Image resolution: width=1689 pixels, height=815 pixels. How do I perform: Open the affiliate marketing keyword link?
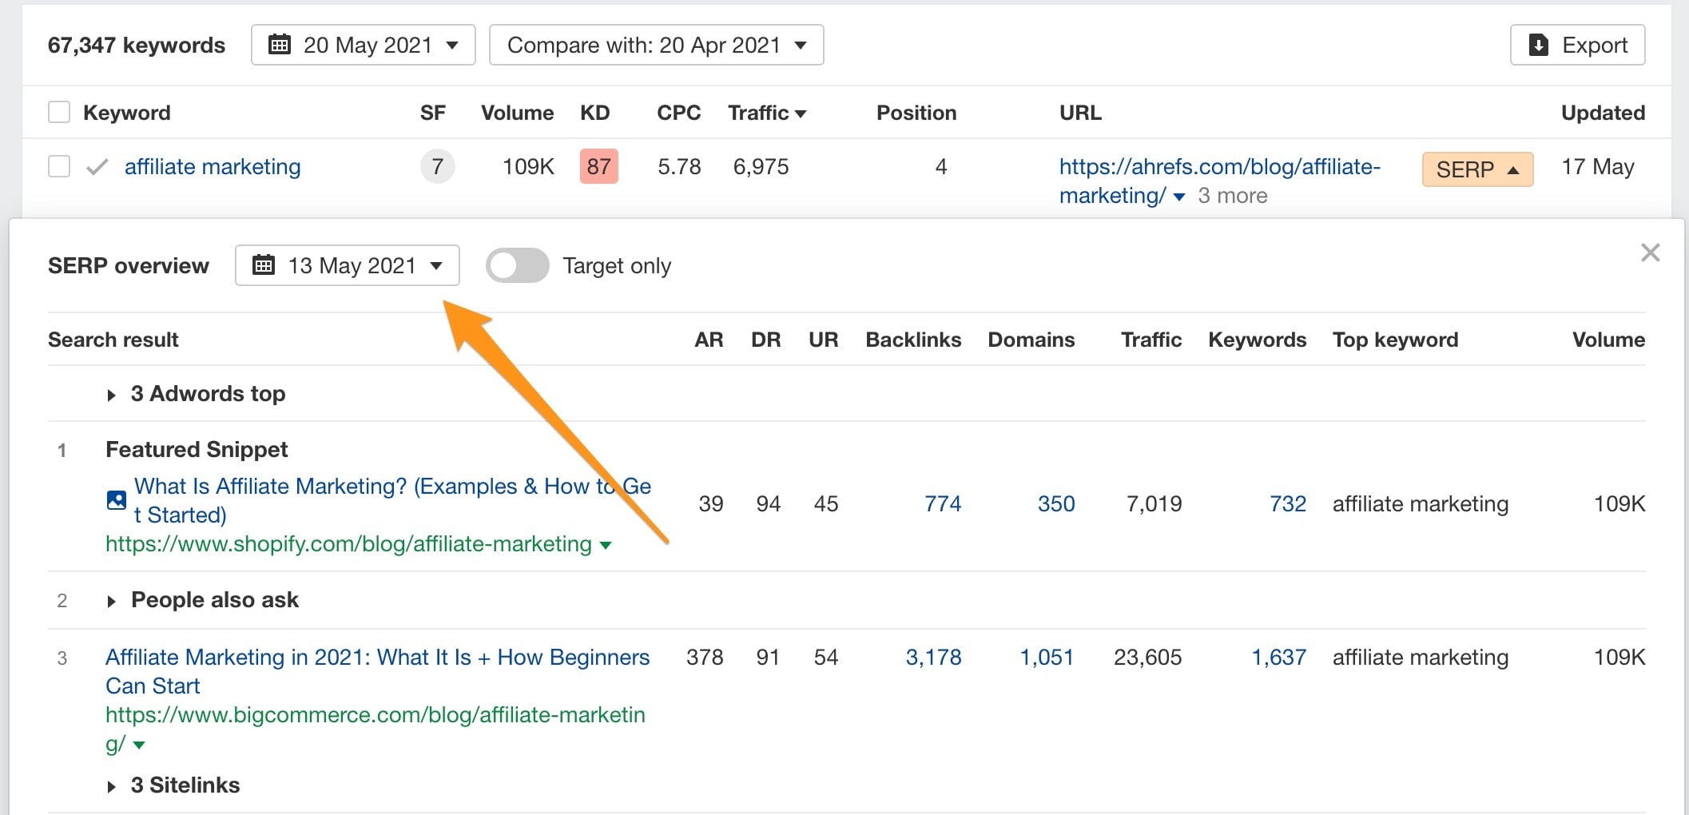click(x=213, y=167)
